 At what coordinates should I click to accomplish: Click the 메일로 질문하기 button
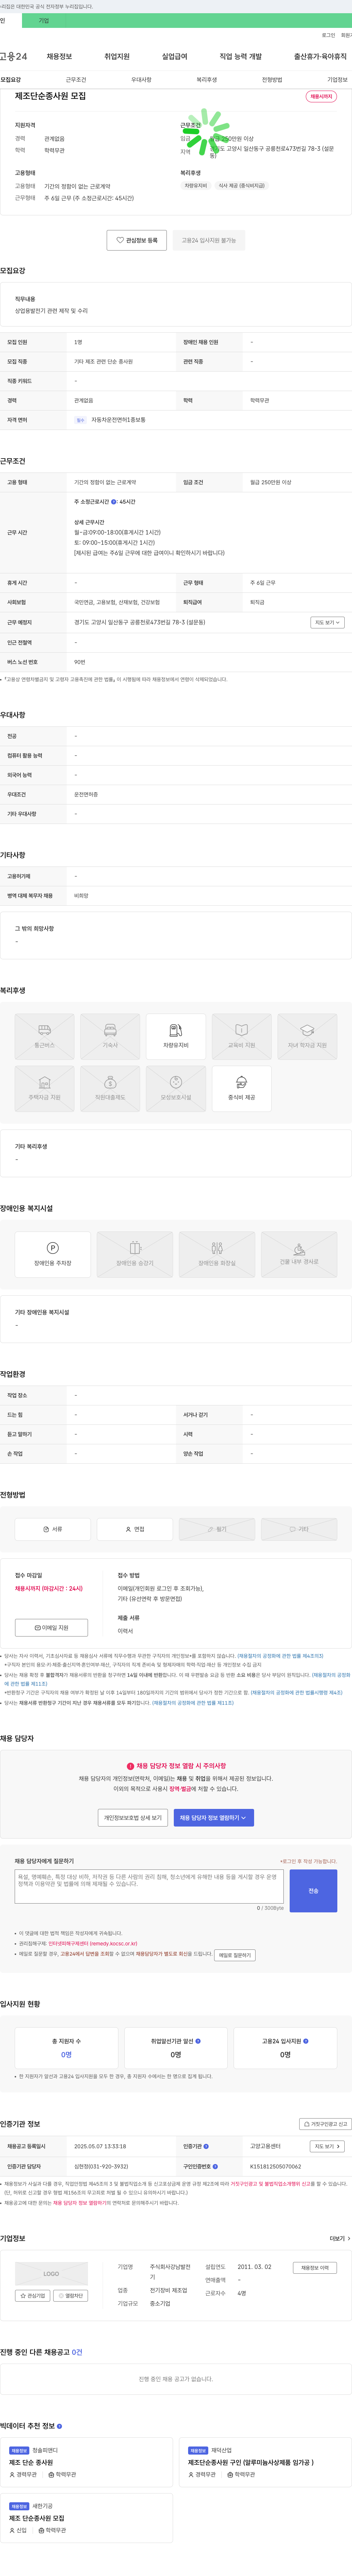tap(235, 1955)
